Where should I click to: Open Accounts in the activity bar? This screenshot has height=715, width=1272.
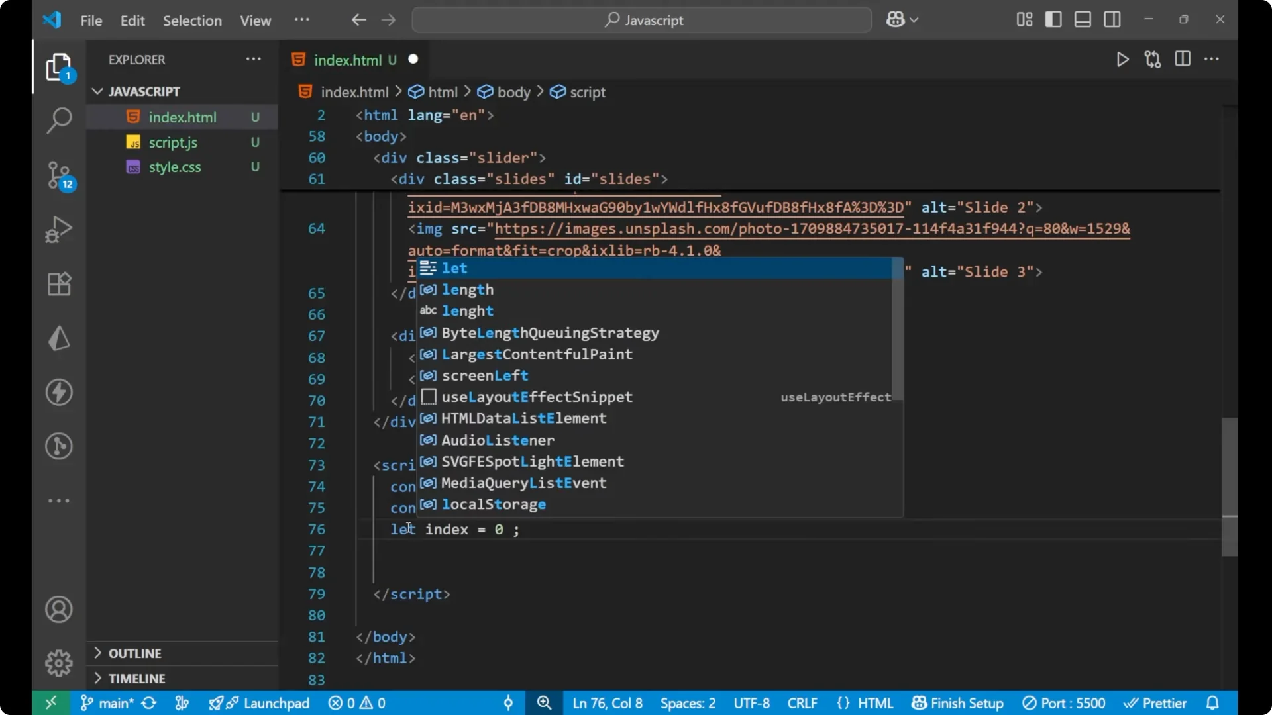(x=59, y=609)
